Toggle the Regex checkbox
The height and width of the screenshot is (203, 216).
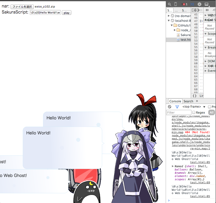pos(194,113)
